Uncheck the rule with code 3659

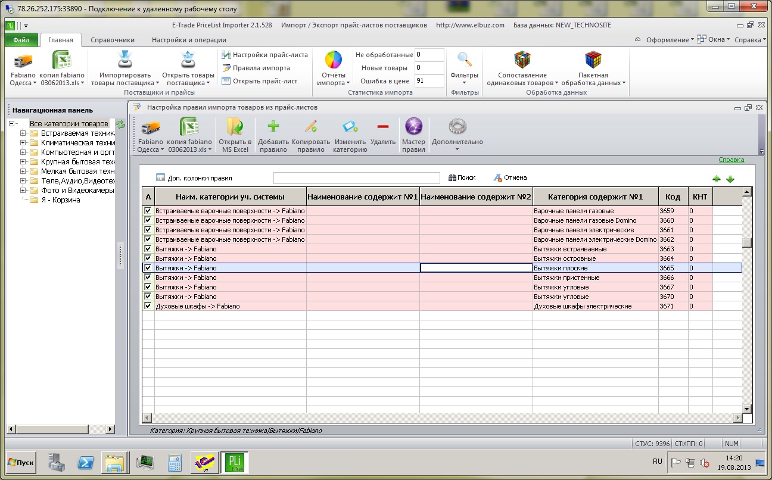148,211
